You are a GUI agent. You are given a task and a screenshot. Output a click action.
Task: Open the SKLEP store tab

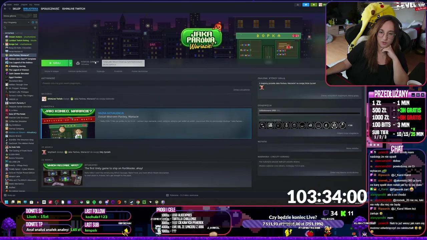click(x=16, y=9)
